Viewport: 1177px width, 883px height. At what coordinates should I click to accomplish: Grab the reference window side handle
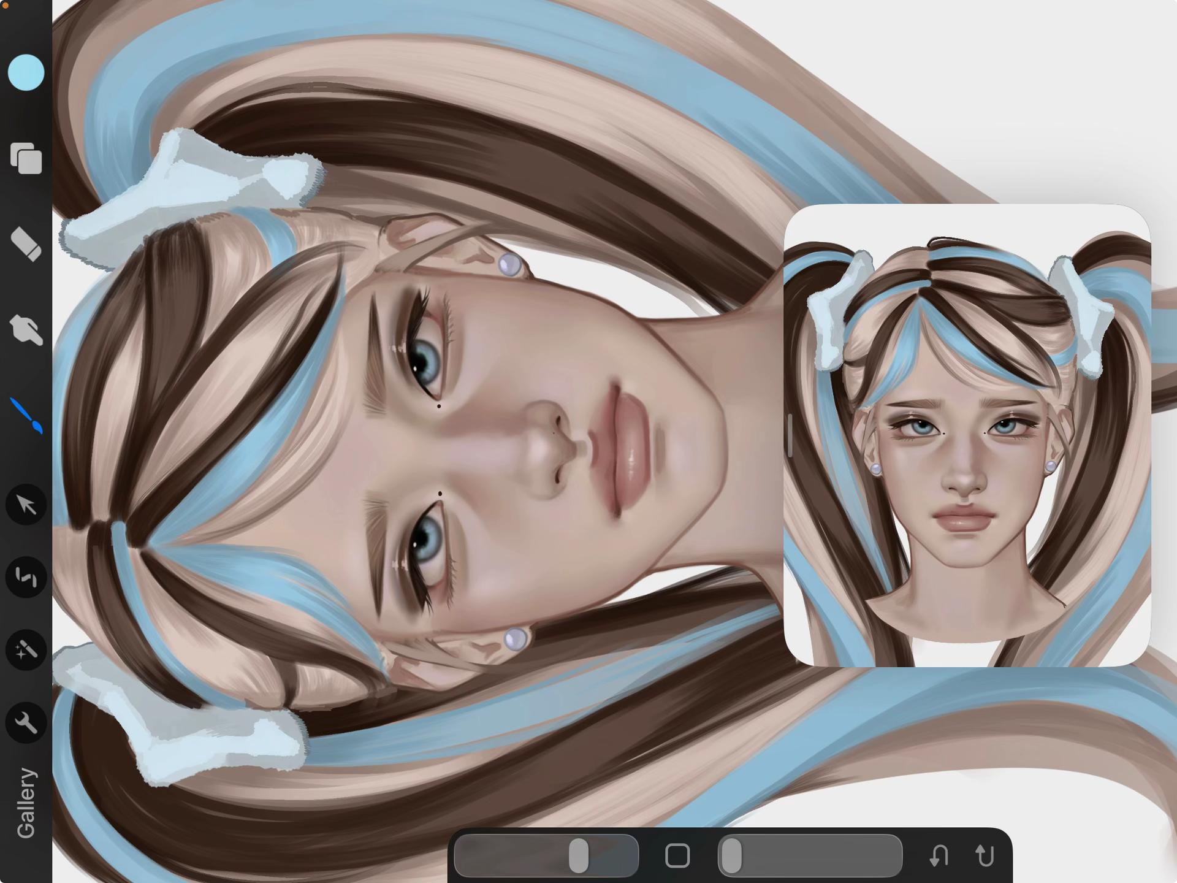[x=790, y=435]
